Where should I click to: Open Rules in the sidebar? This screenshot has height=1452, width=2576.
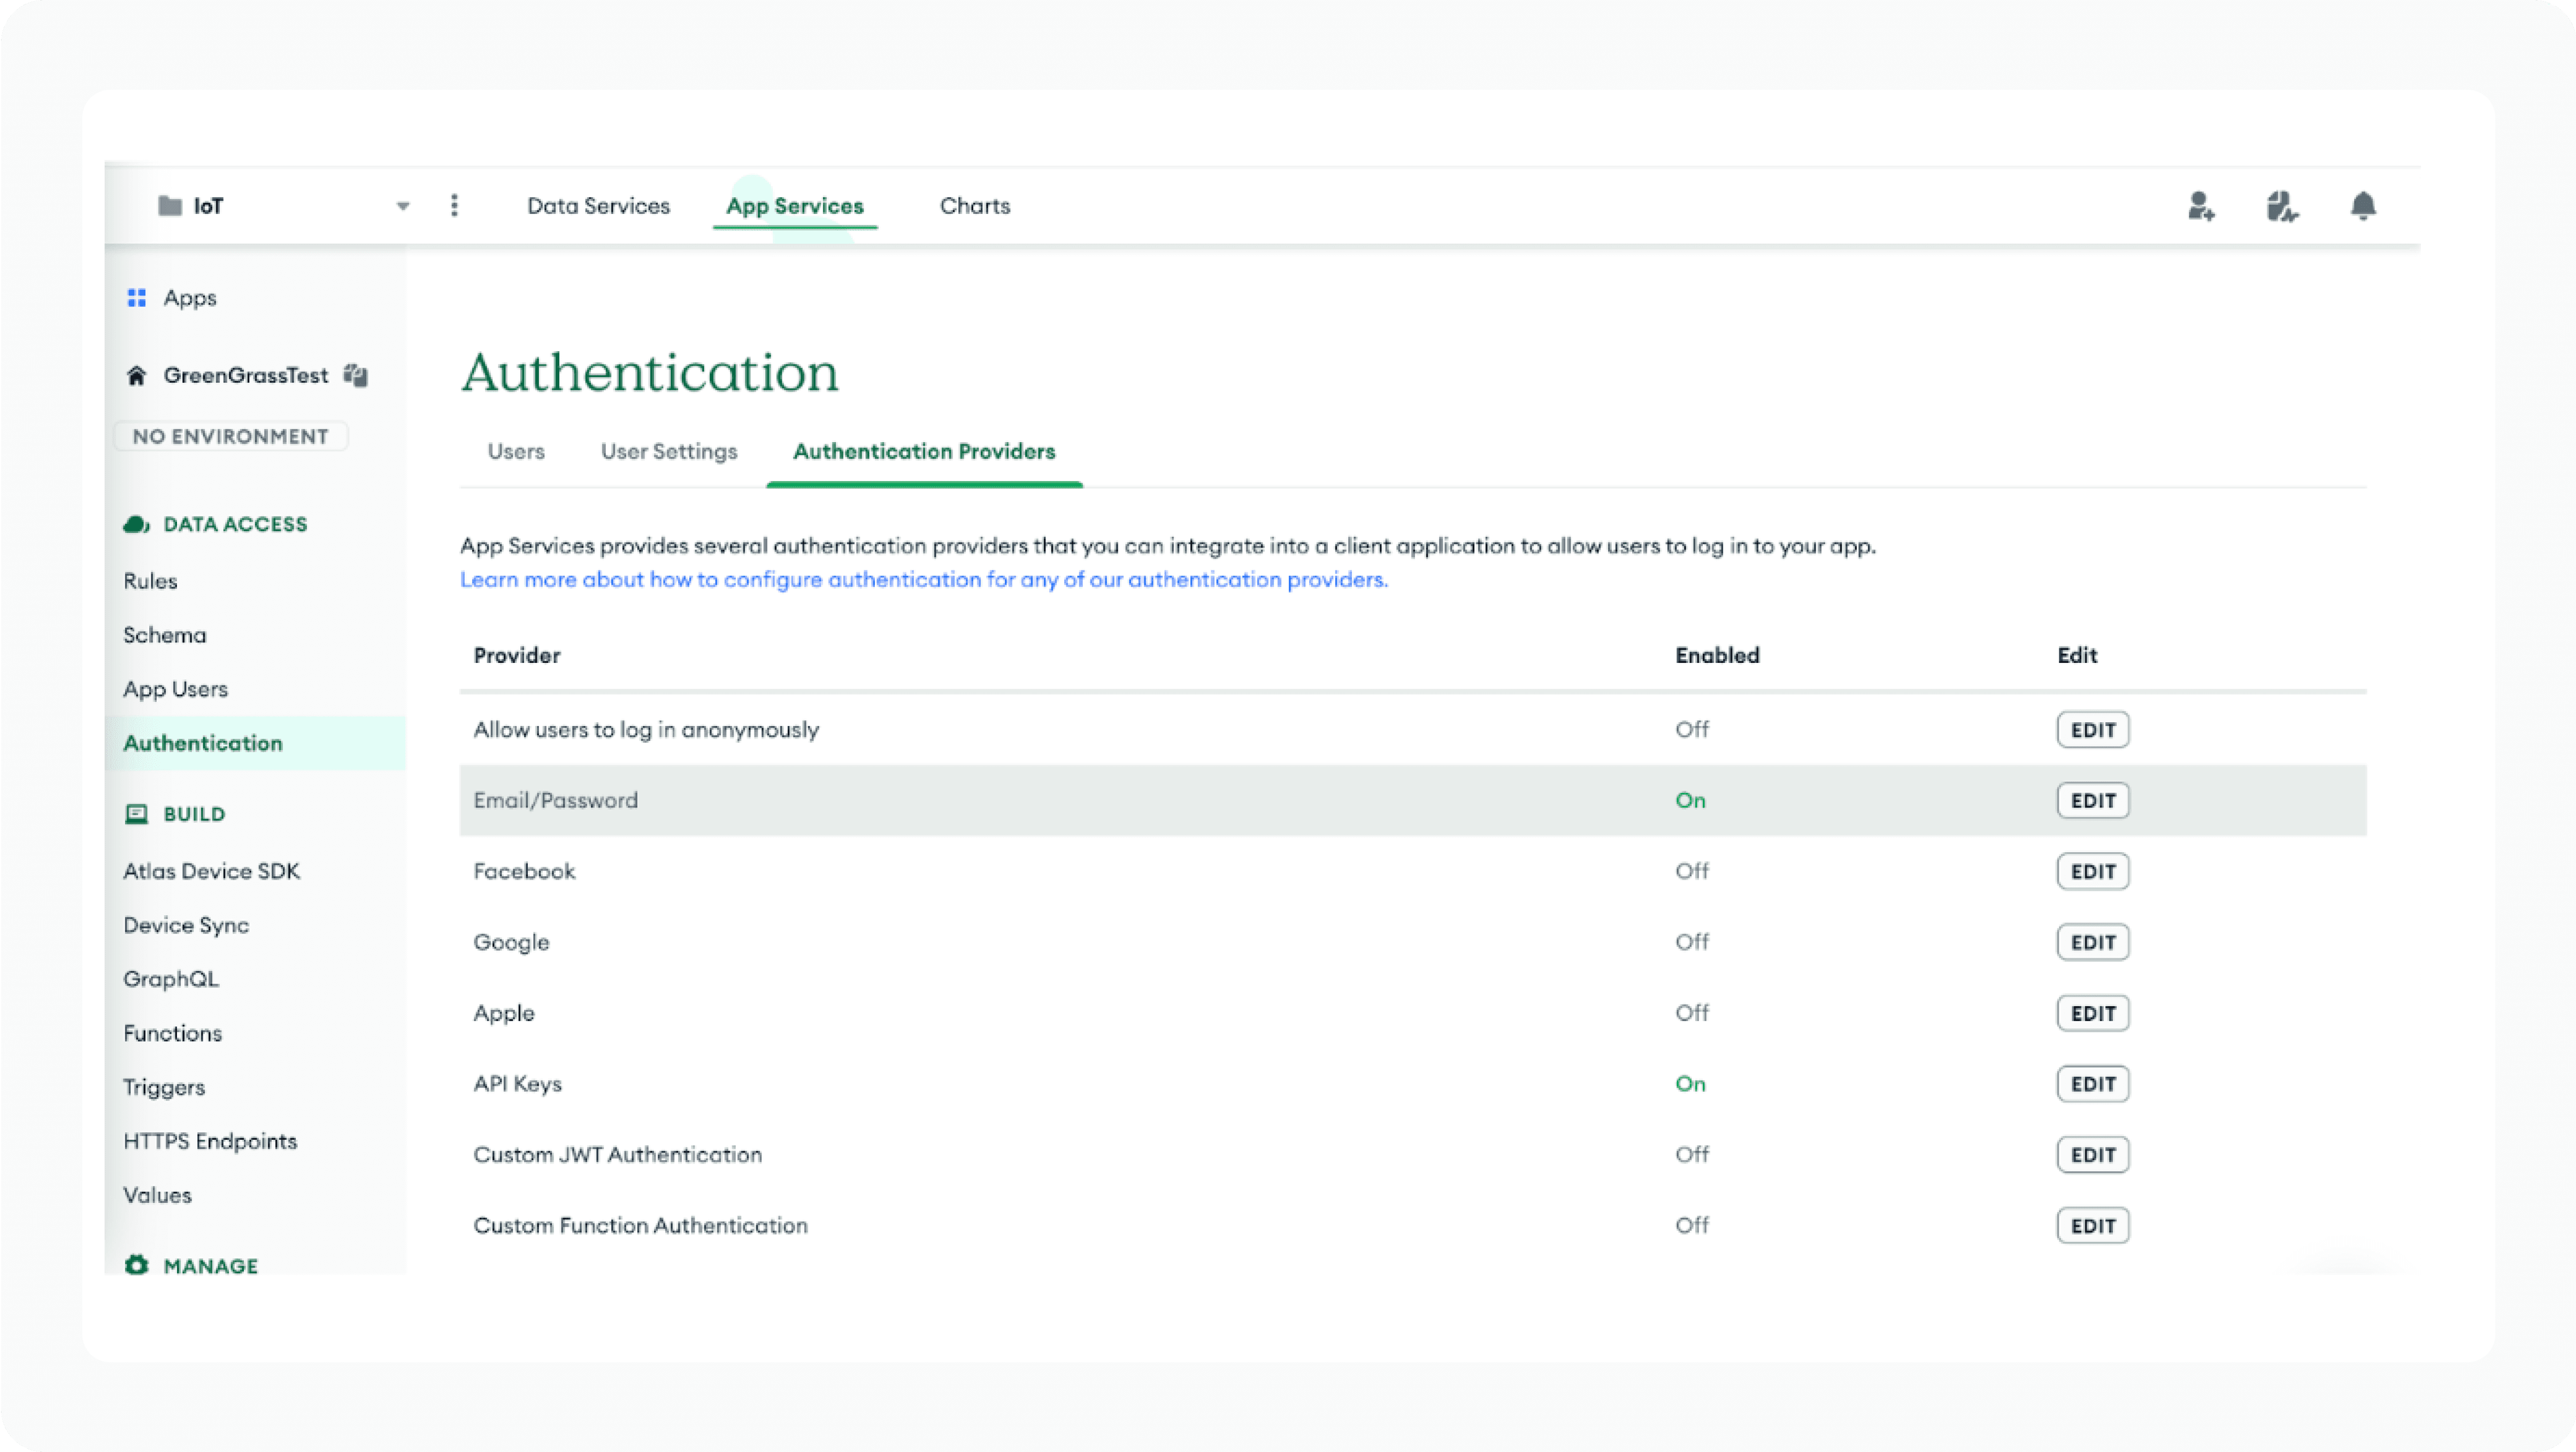click(150, 581)
